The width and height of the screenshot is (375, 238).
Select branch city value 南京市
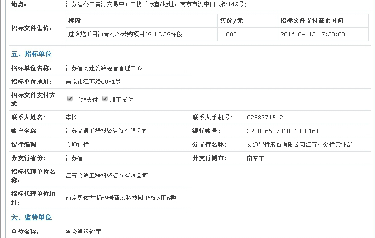click(x=255, y=158)
